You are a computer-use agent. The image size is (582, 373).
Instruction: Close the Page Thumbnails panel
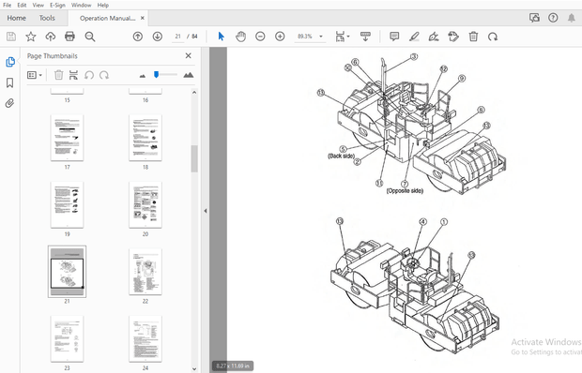(x=188, y=55)
